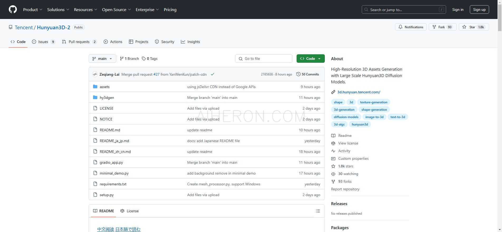Open the assets folder icon
This screenshot has height=232, width=502.
95,86
